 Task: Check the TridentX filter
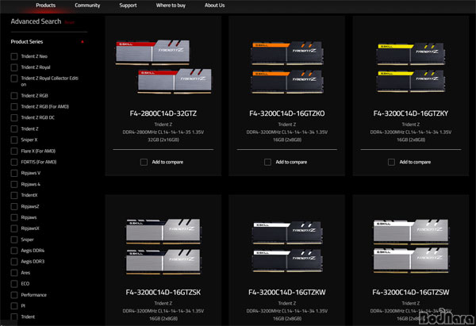click(x=14, y=195)
